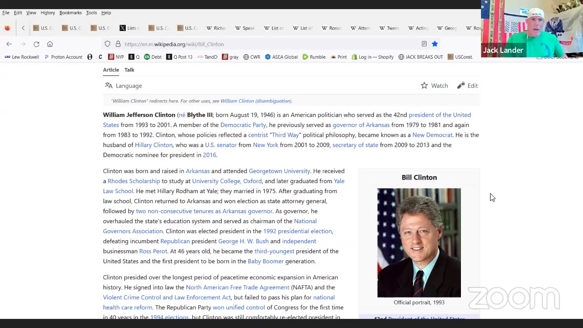Switch to the 'Ronal' Wikipedia tab

point(331,28)
